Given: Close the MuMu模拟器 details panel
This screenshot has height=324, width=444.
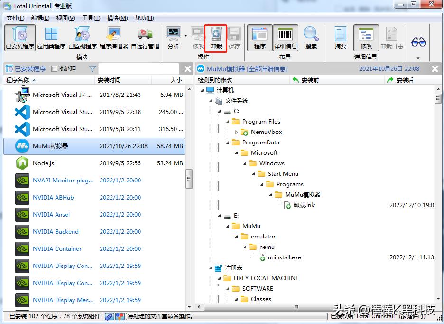Looking at the screenshot, I should click(435, 69).
